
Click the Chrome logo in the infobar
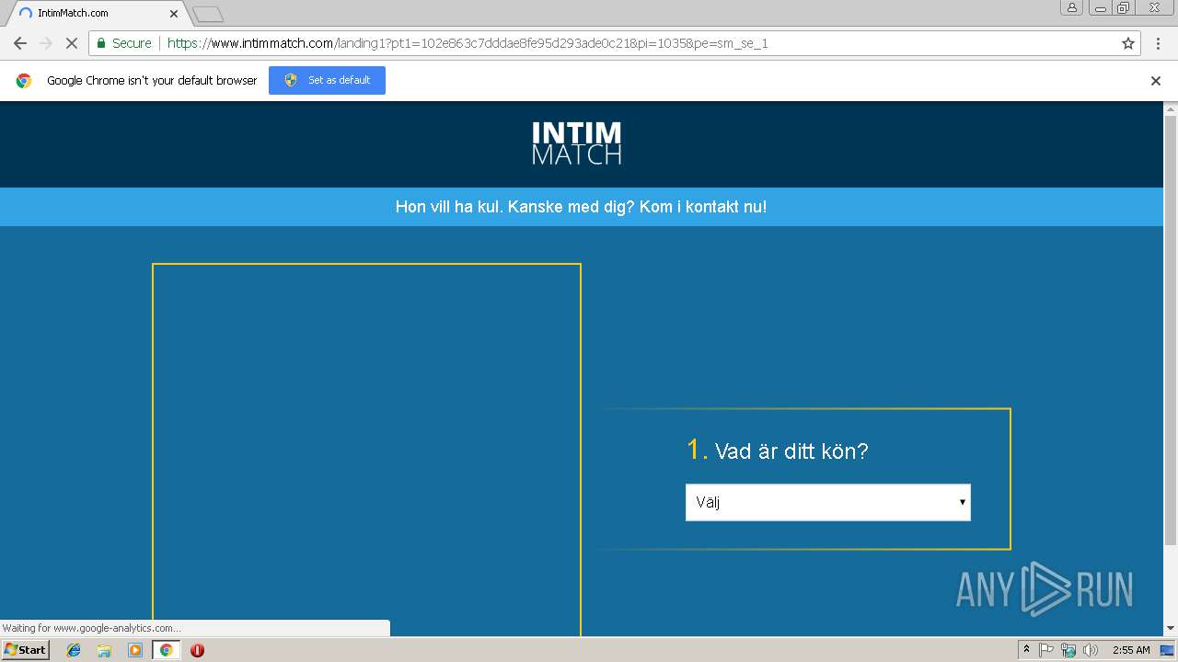click(24, 81)
